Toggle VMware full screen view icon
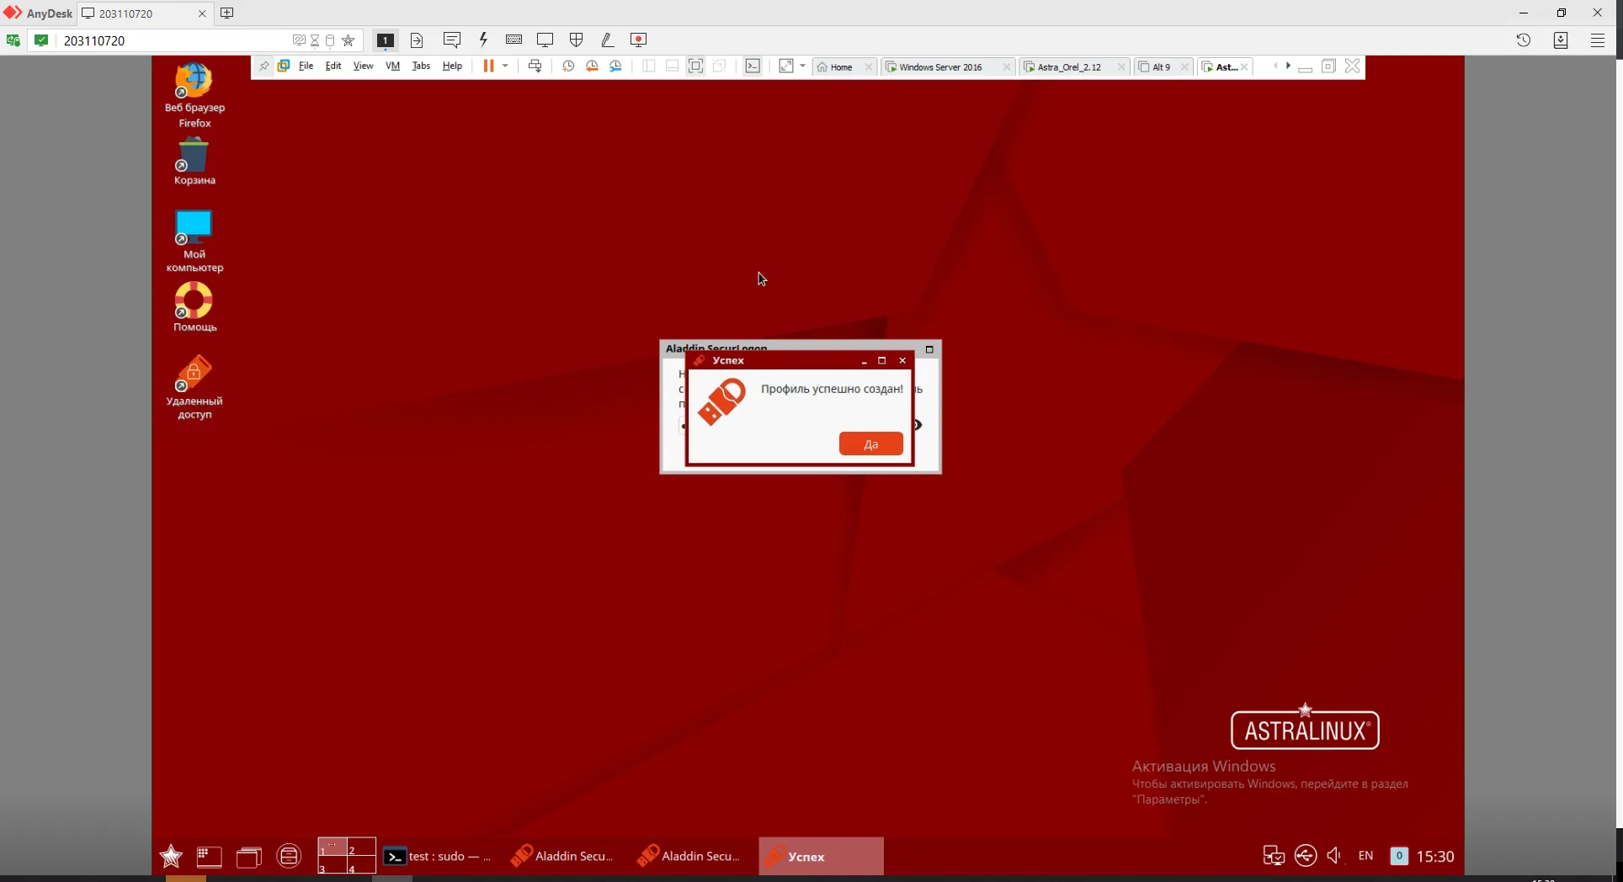This screenshot has width=1623, height=882. [695, 66]
